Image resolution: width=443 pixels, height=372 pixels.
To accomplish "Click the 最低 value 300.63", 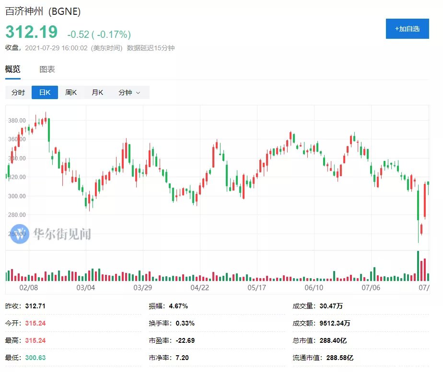I will click(35, 358).
